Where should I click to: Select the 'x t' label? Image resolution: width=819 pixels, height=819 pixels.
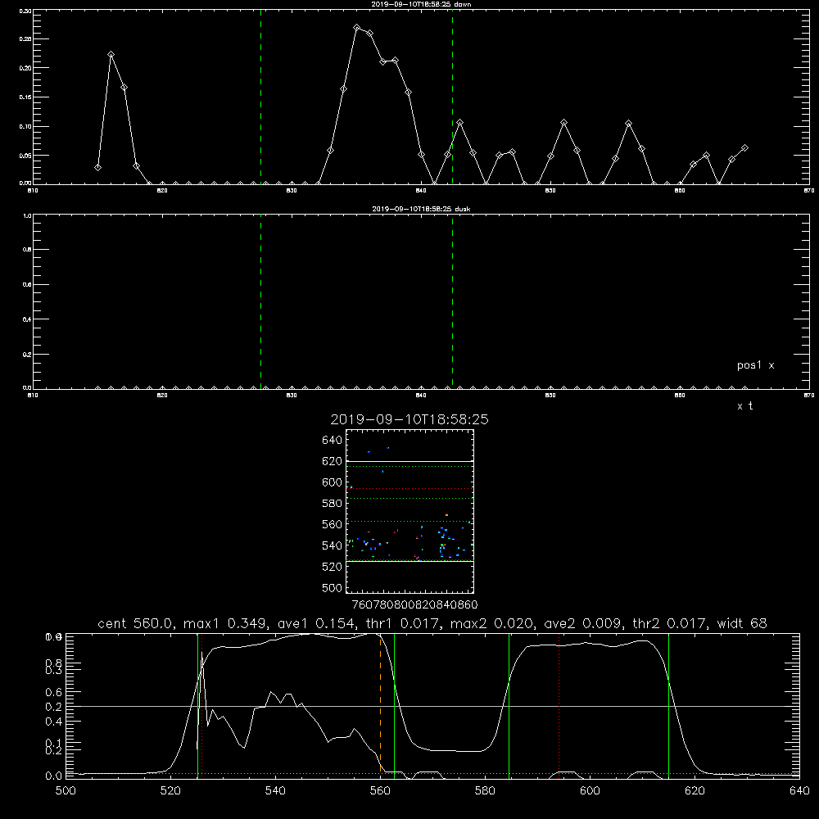pos(745,406)
